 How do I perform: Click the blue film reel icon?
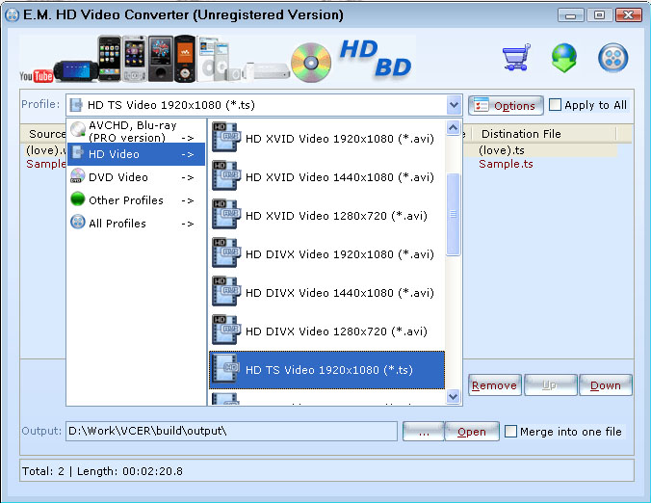pyautogui.click(x=613, y=58)
